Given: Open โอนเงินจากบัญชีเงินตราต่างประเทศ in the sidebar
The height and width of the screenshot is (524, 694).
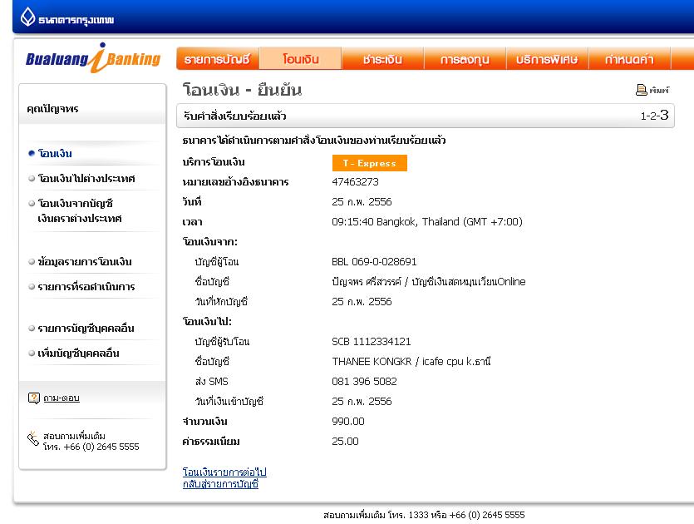Looking at the screenshot, I should tap(80, 210).
